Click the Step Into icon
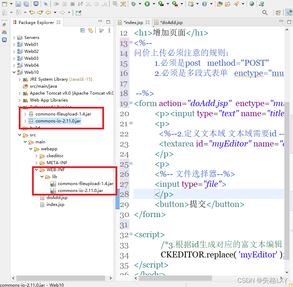The width and height of the screenshot is (293, 287). click(88, 4)
